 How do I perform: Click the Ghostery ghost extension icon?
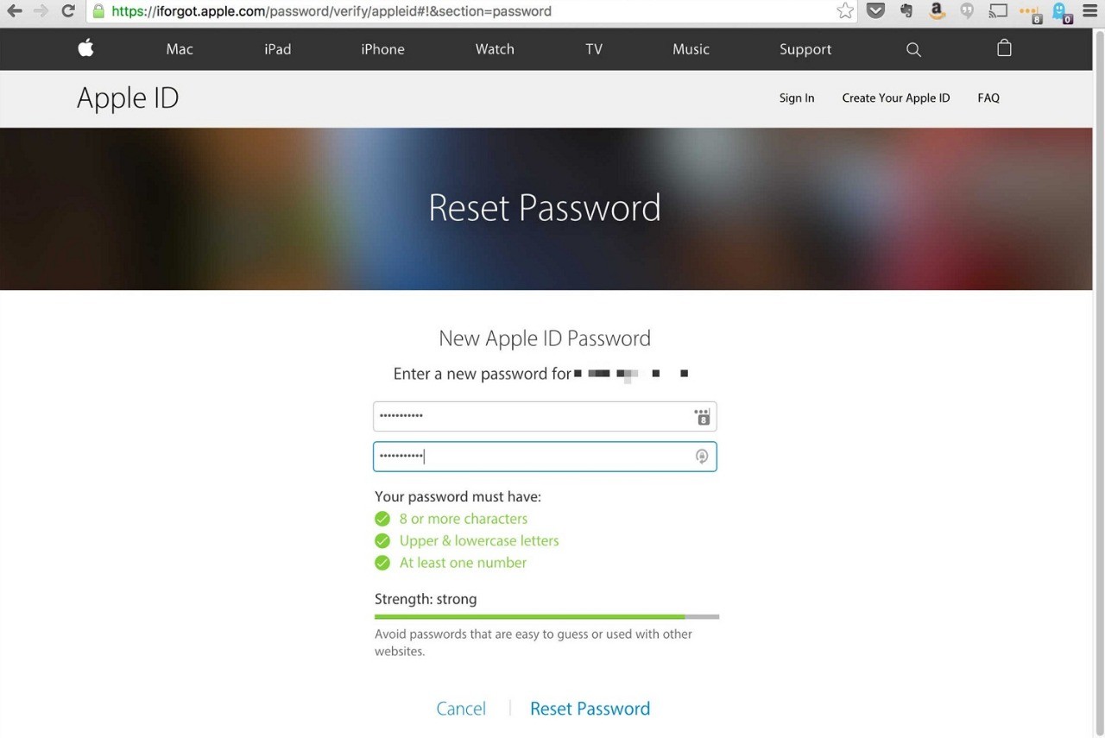pyautogui.click(x=1060, y=12)
